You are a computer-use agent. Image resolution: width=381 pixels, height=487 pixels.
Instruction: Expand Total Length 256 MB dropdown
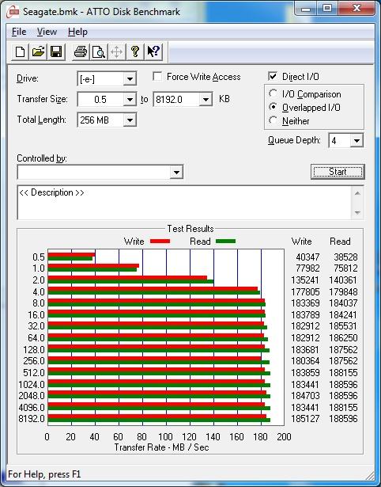click(130, 120)
